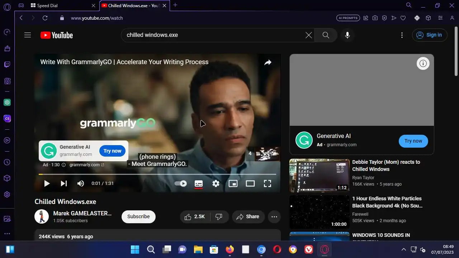The height and width of the screenshot is (258, 459).
Task: Click the Share button below video
Action: click(248, 216)
